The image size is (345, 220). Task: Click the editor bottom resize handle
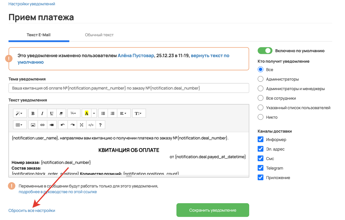pyautogui.click(x=129, y=176)
